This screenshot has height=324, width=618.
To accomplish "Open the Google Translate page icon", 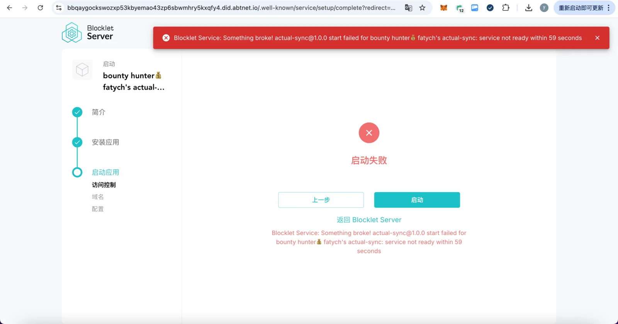I will [x=408, y=8].
